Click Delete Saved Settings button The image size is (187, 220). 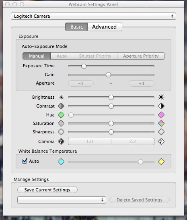pos(140,200)
